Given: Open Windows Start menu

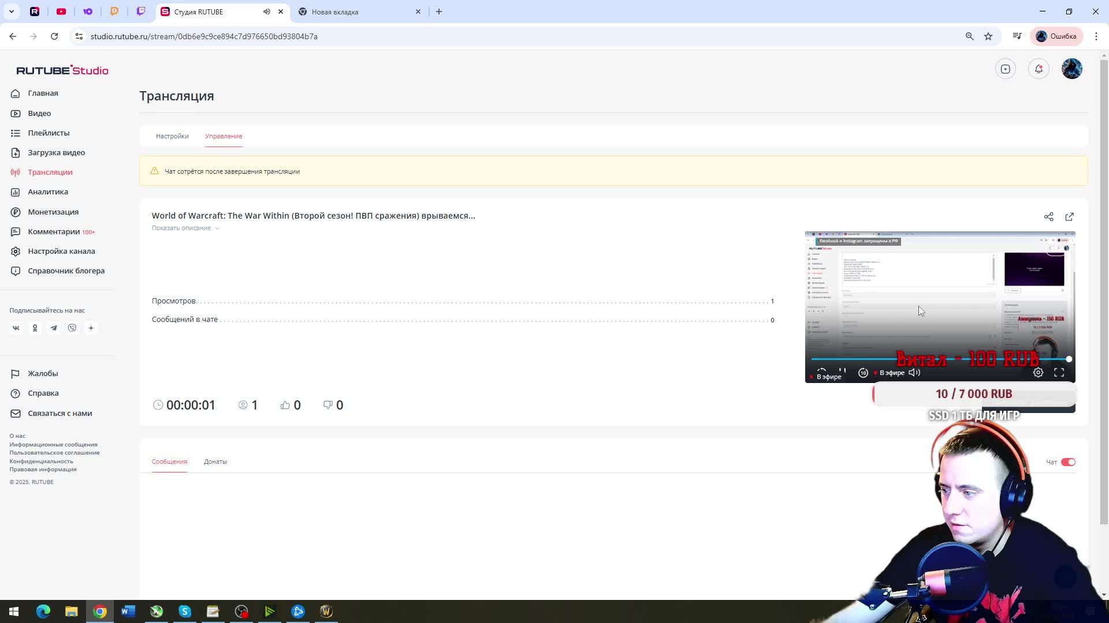Looking at the screenshot, I should pos(14,611).
